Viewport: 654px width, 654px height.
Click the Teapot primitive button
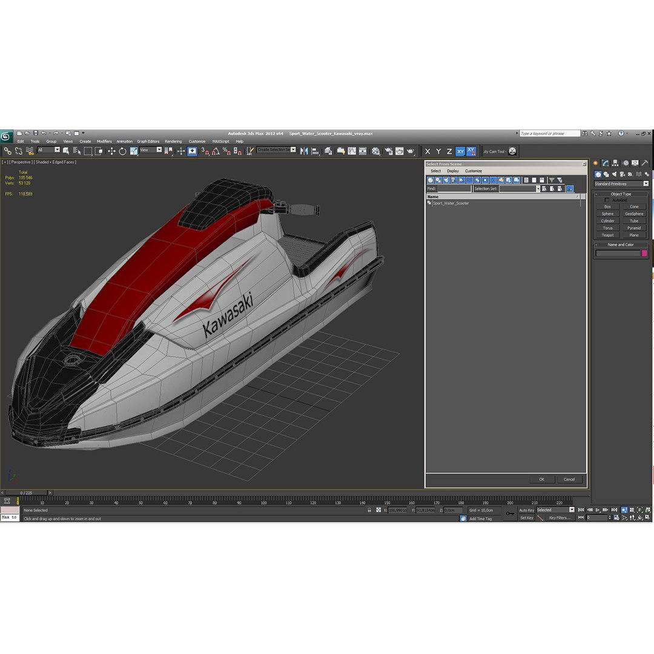pyautogui.click(x=607, y=235)
